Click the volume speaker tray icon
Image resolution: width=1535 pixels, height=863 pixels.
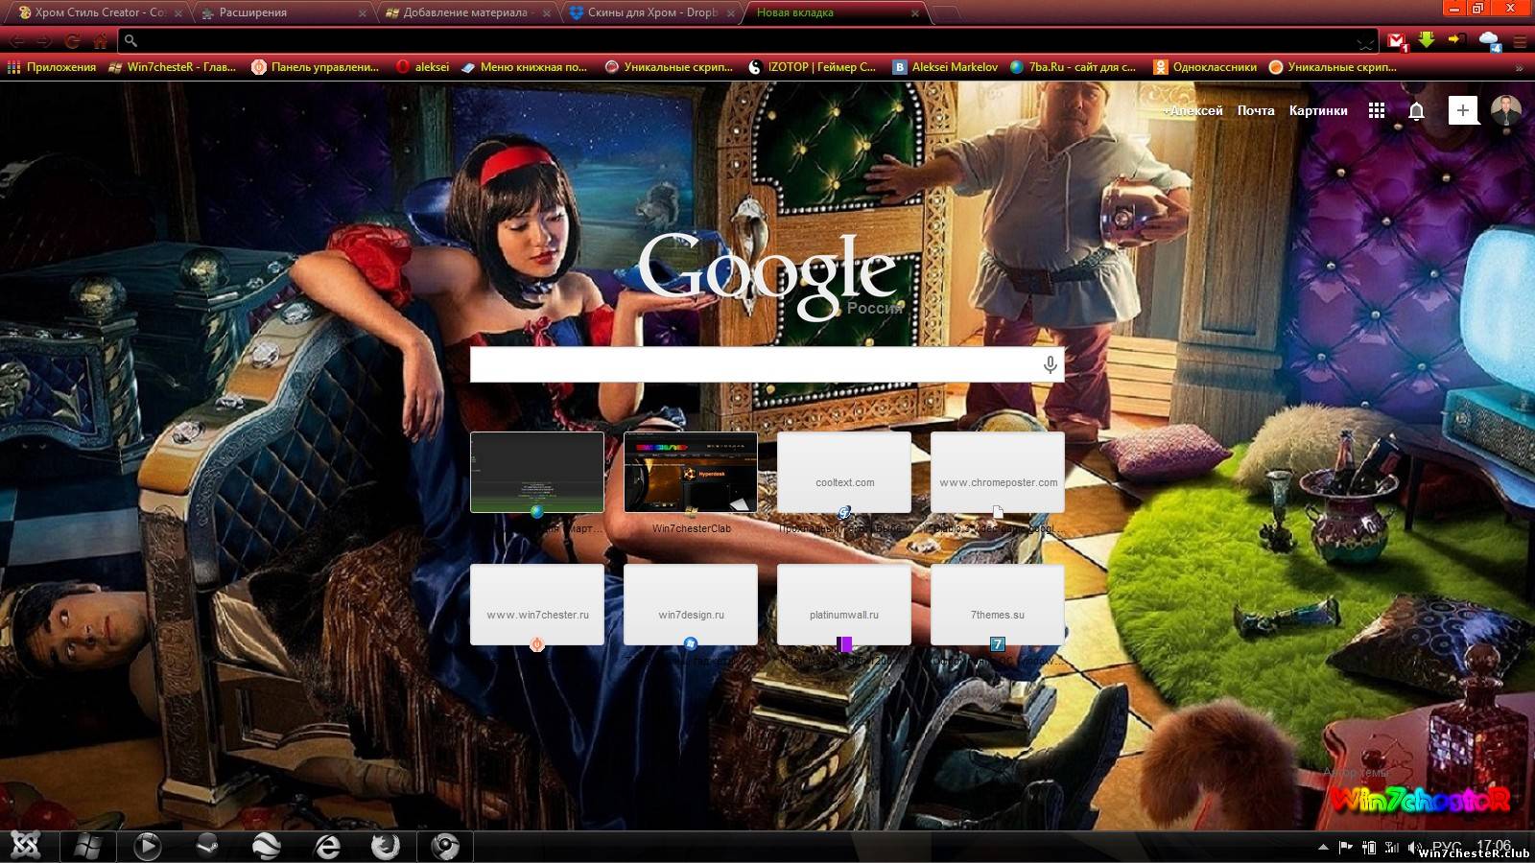tap(1414, 848)
